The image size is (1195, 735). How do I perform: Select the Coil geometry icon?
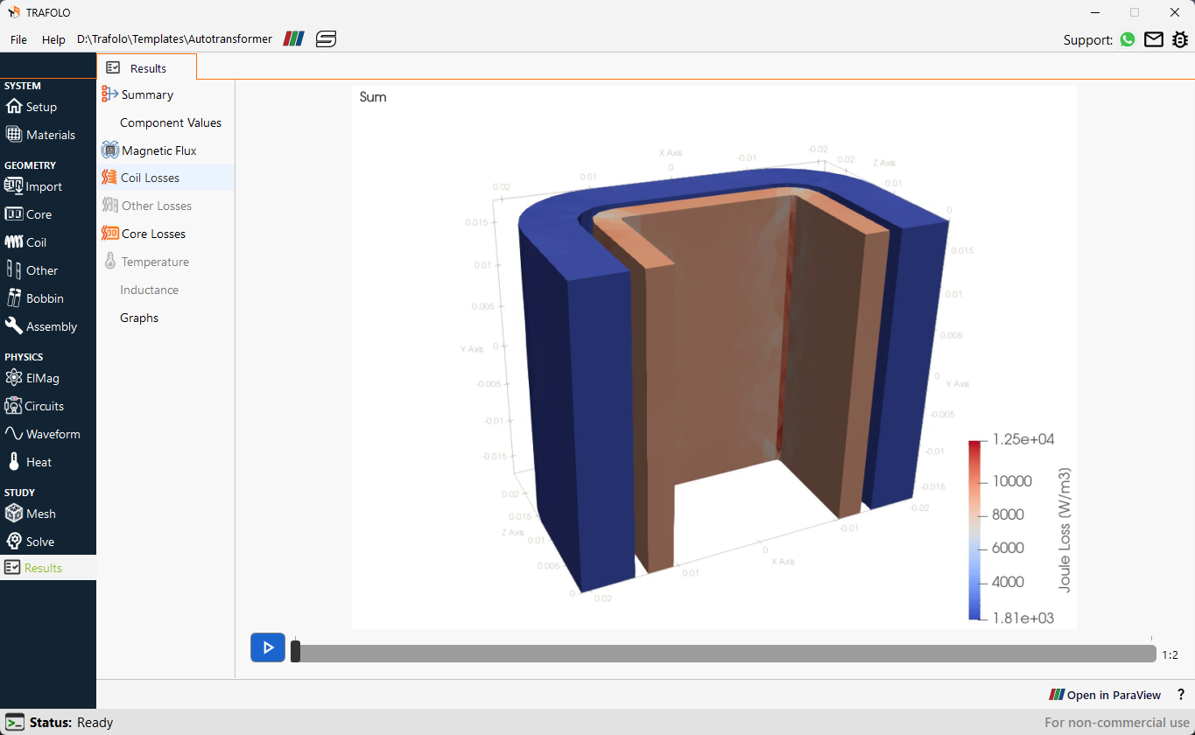(x=13, y=242)
